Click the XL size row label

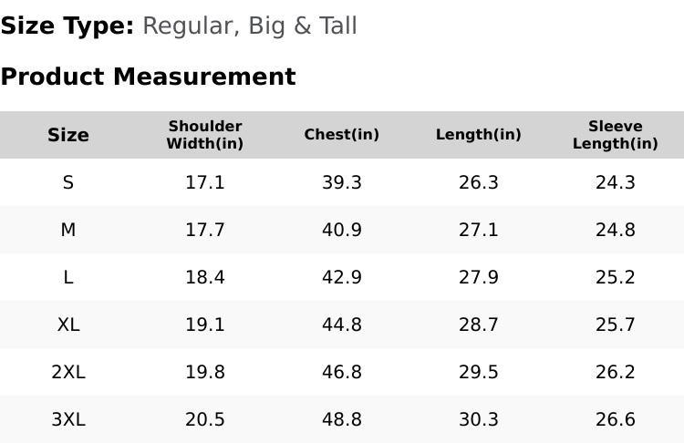[68, 325]
